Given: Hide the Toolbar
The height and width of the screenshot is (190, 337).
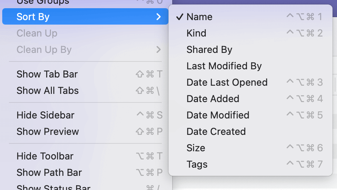Looking at the screenshot, I should (x=45, y=156).
